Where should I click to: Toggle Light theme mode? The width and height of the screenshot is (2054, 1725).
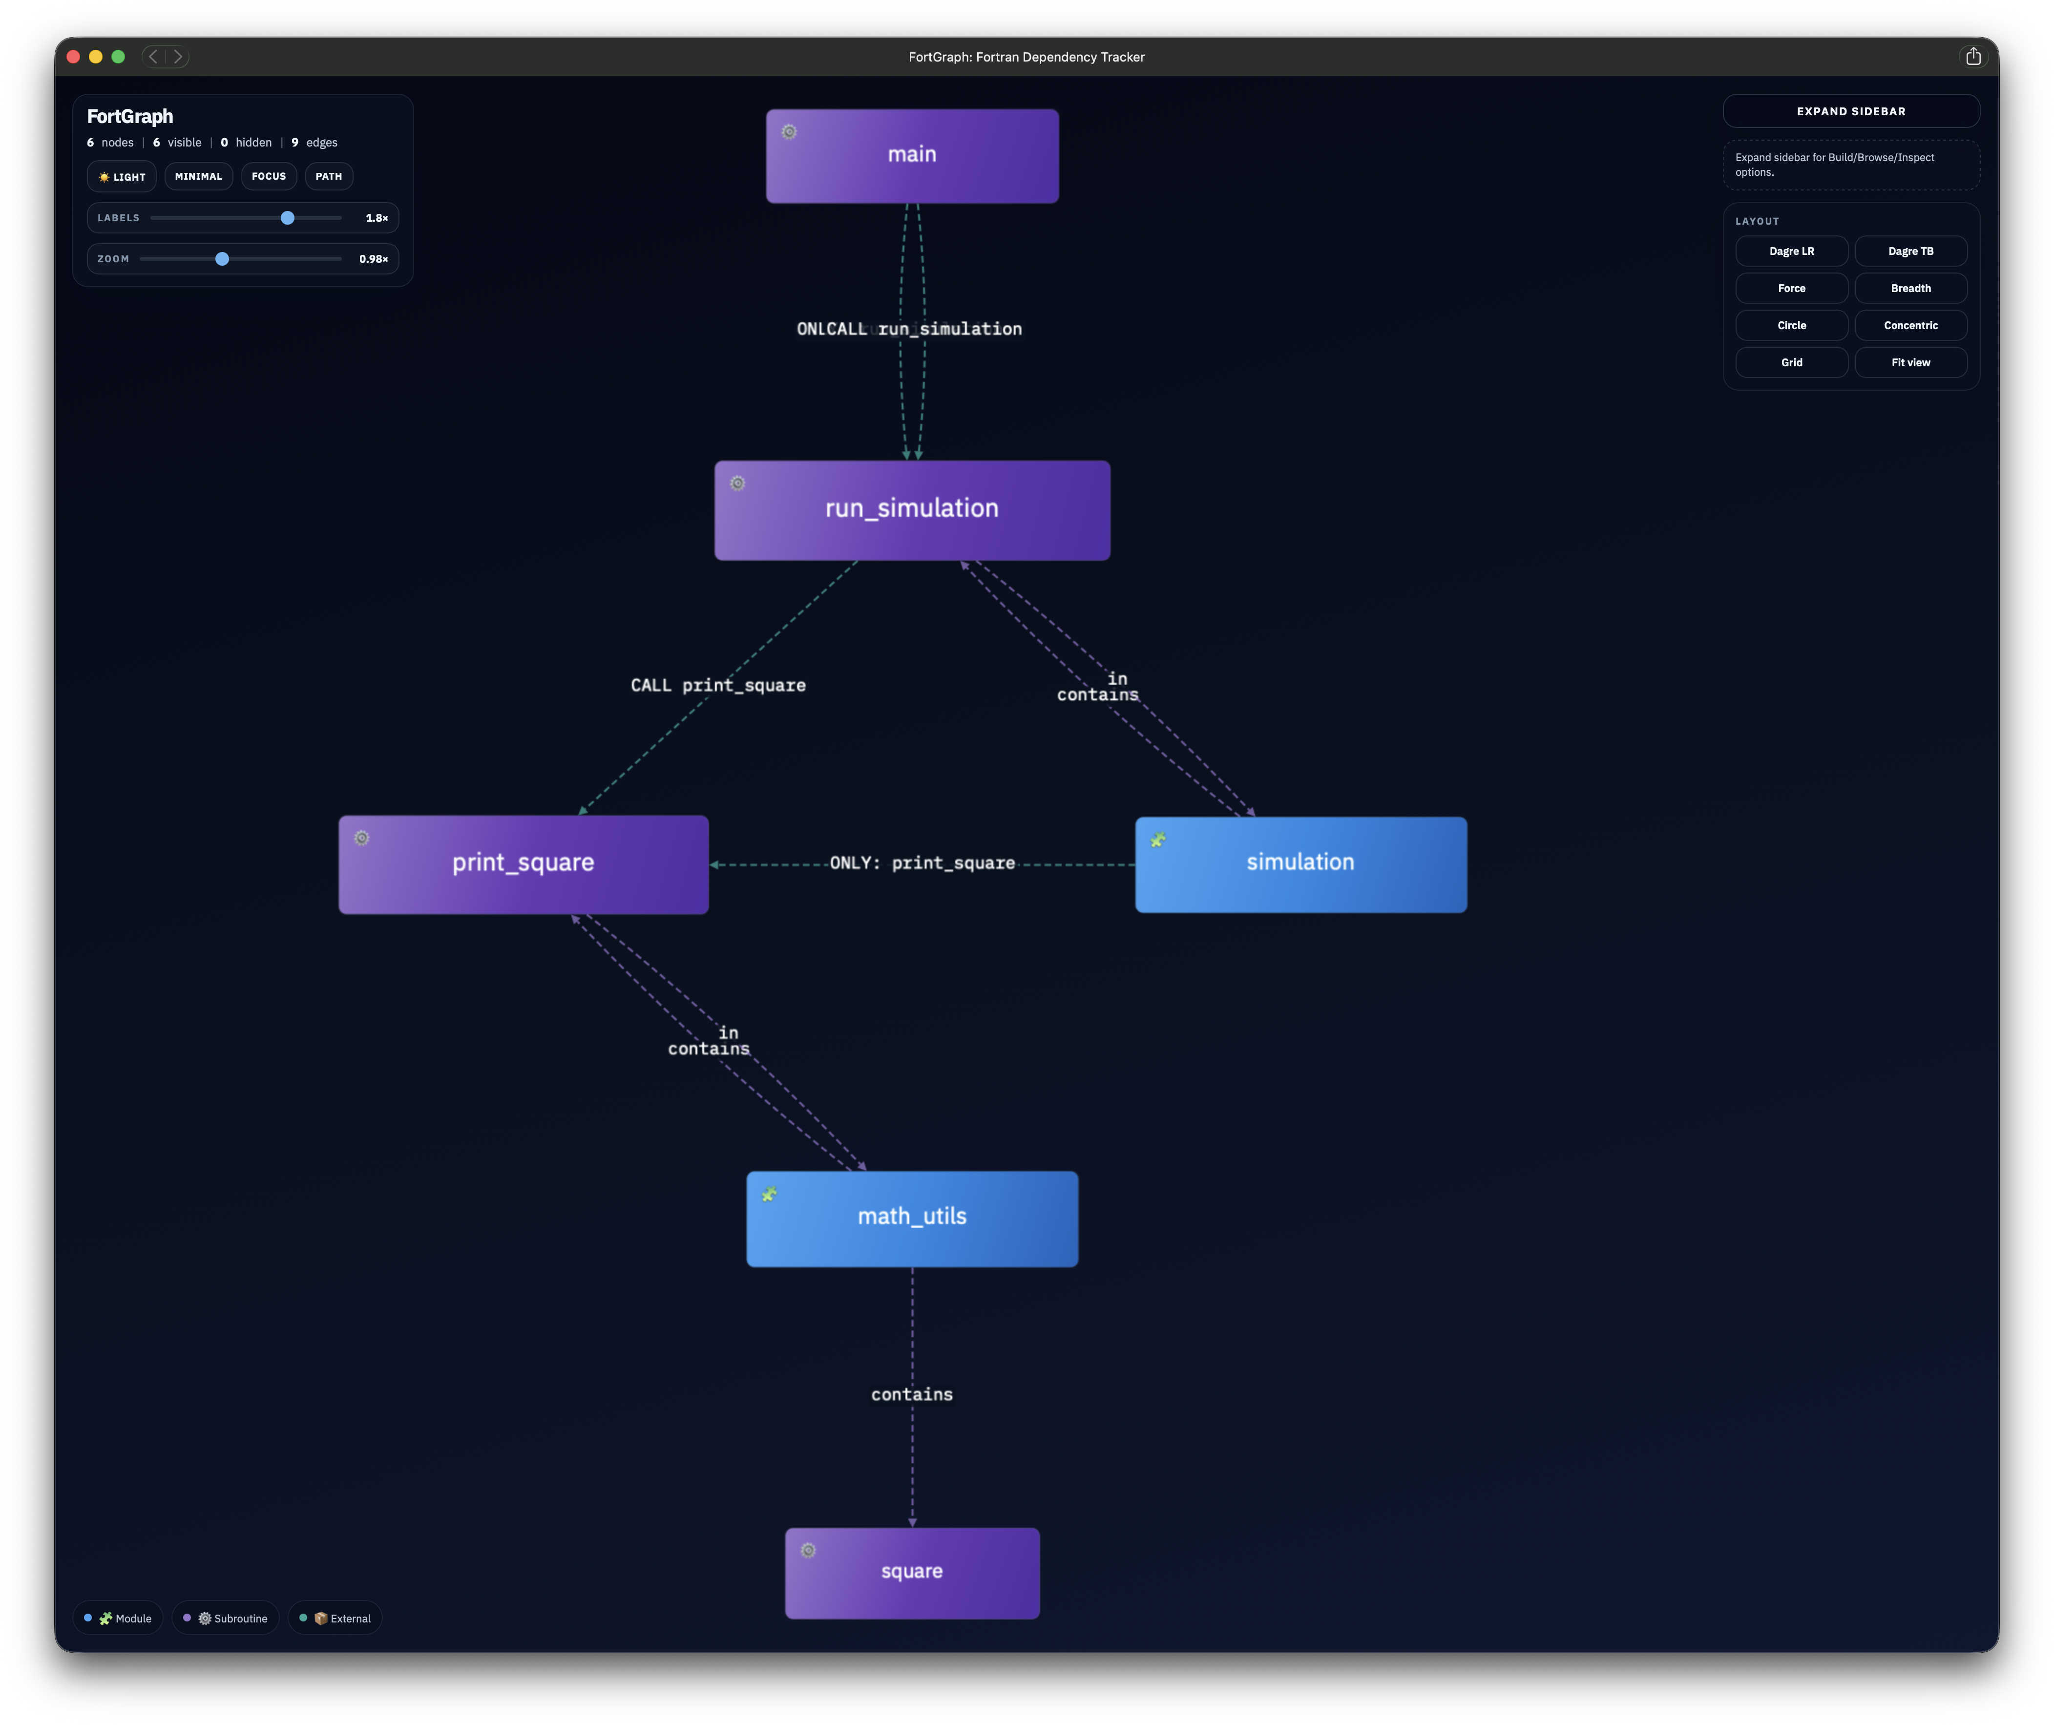click(122, 177)
